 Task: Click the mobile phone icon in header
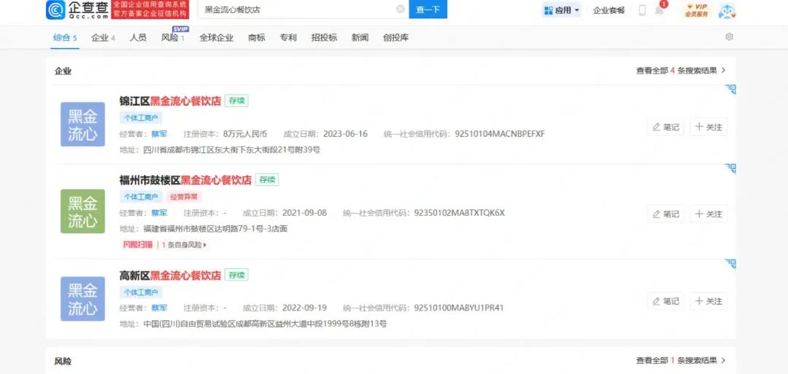click(x=642, y=10)
